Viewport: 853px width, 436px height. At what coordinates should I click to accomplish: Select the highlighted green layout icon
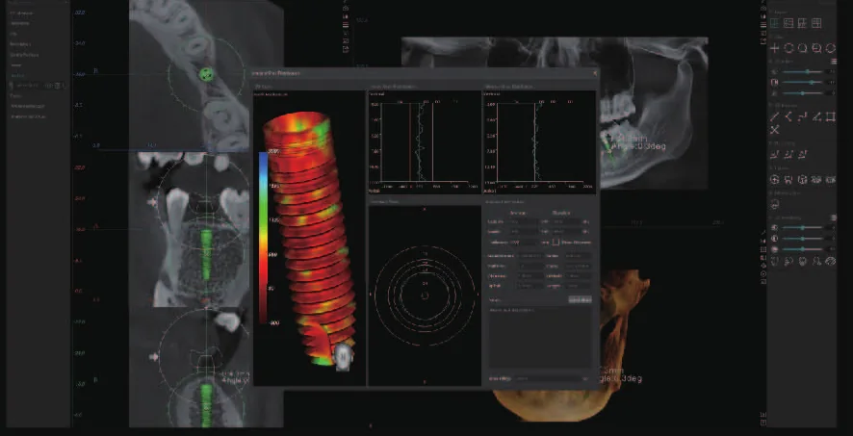tap(775, 23)
